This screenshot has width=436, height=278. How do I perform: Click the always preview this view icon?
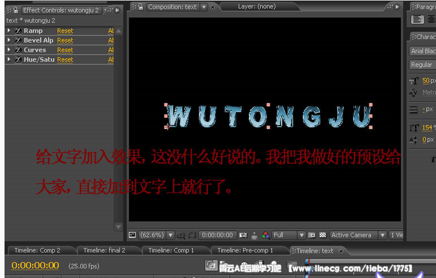(x=133, y=235)
